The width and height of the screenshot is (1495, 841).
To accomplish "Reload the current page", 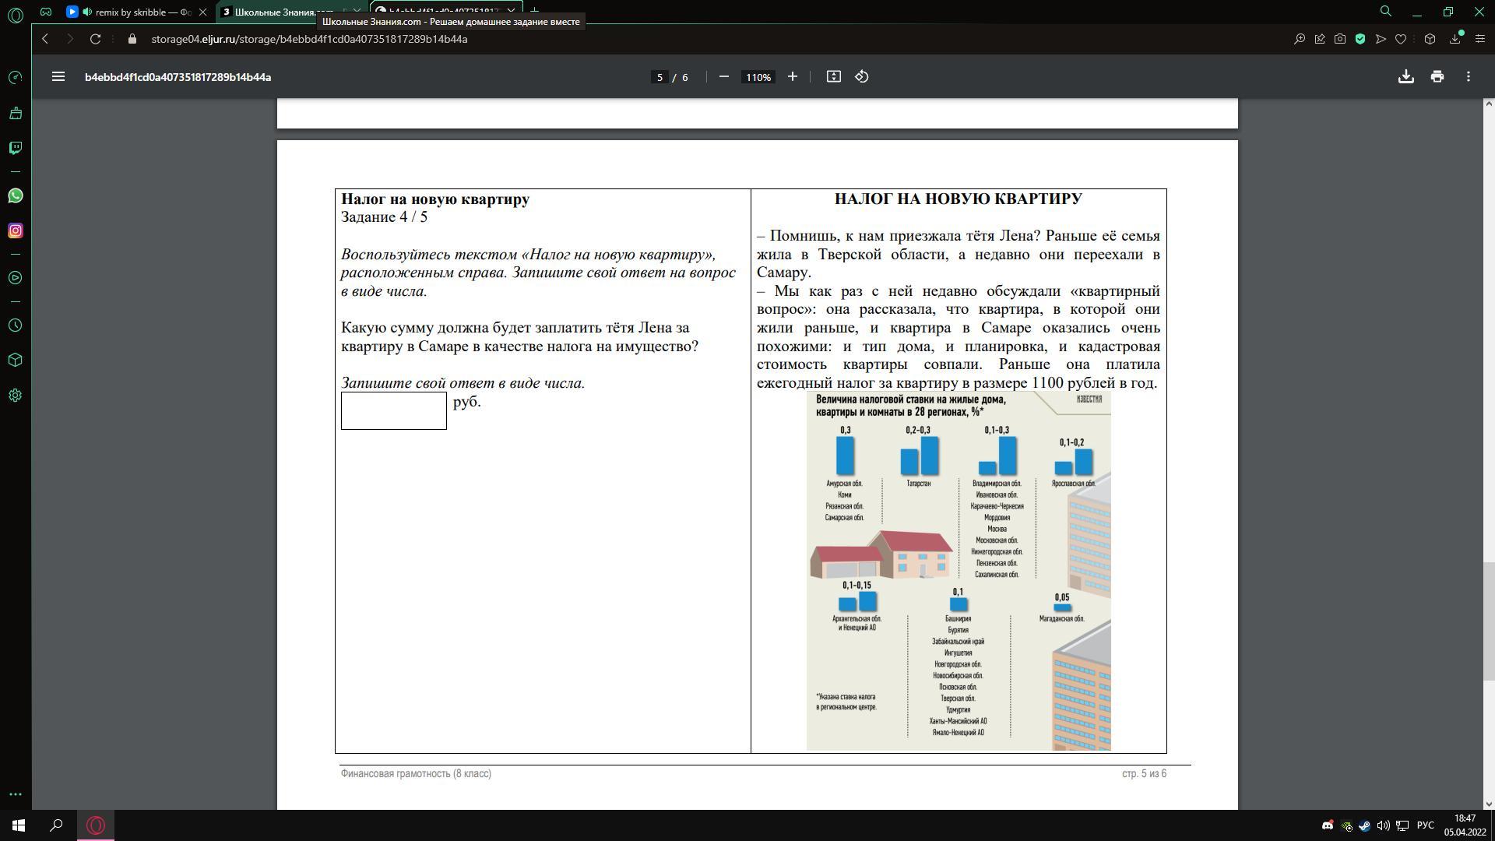I will click(95, 39).
